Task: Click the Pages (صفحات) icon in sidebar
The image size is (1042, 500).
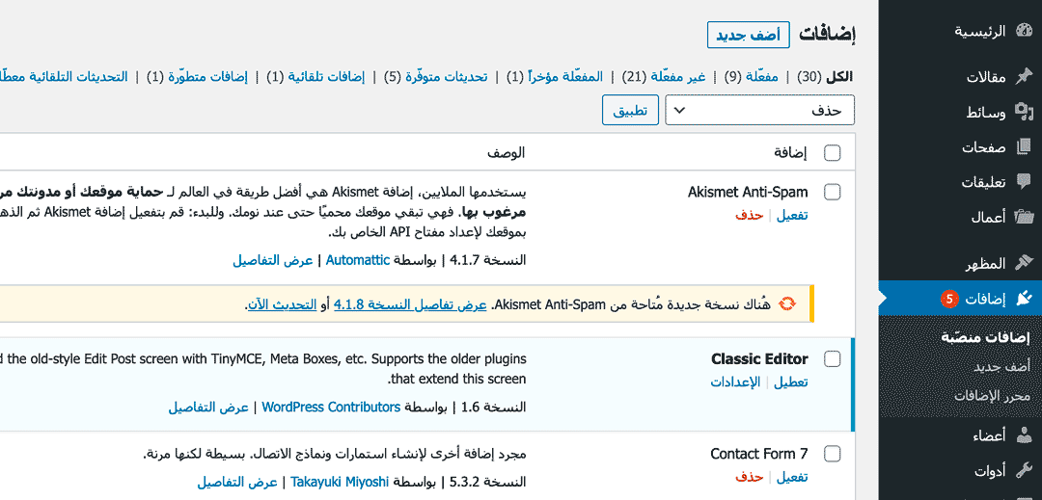Action: [x=1023, y=147]
